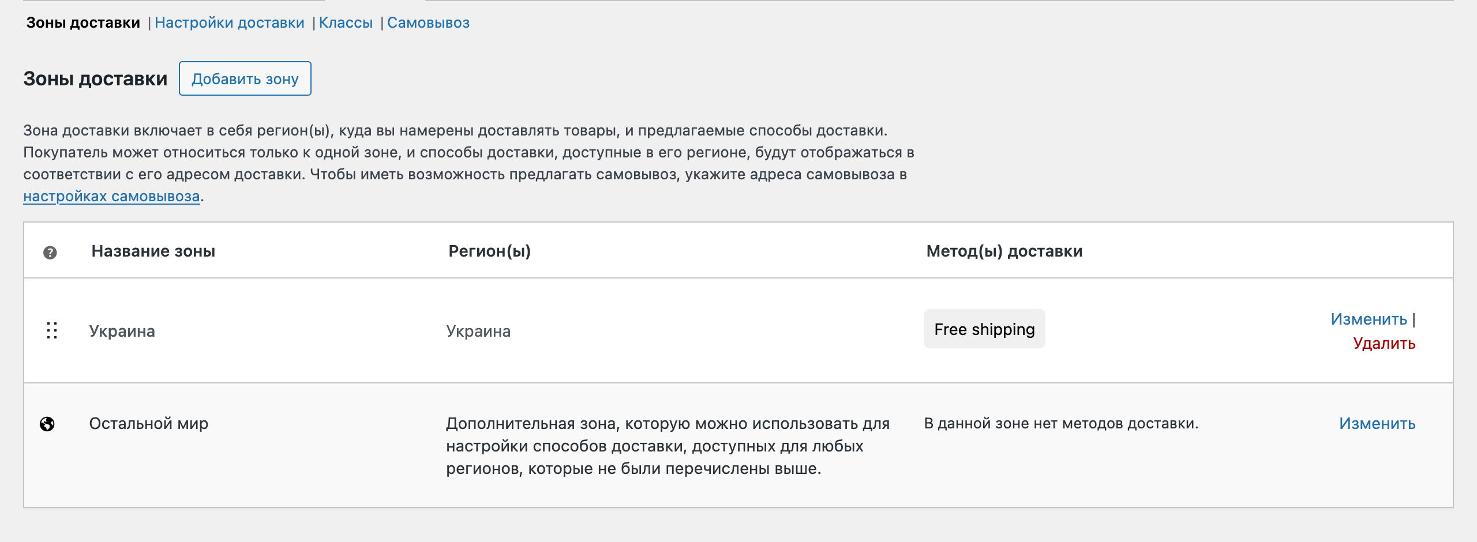Click the no shipping methods message

[x=1061, y=424]
